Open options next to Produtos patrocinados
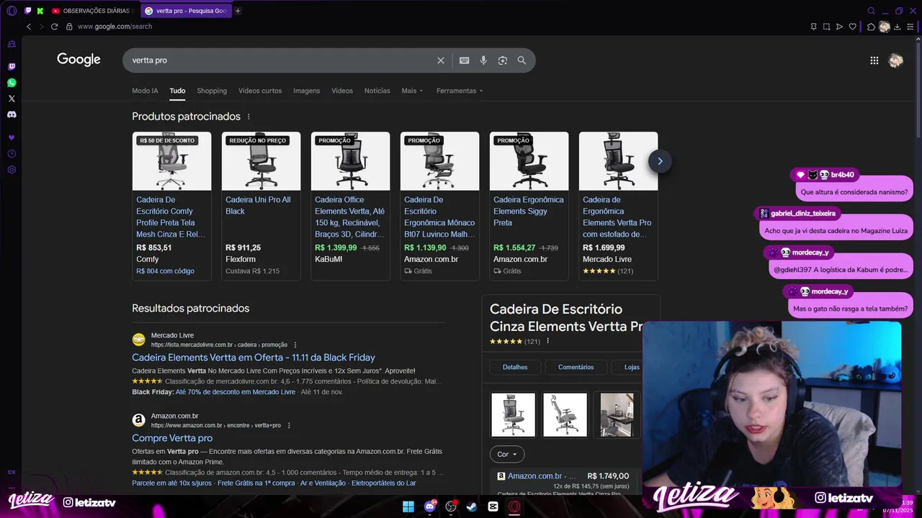This screenshot has width=922, height=518. coord(249,117)
